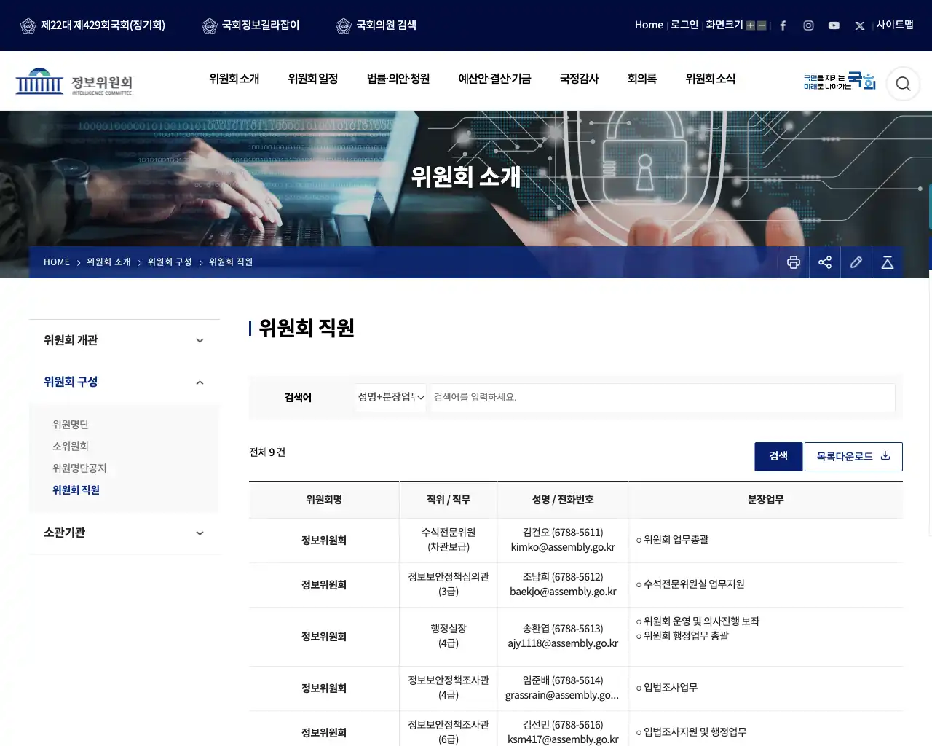Screen dimensions: 932x746
Task: Open the Instagram icon link
Action: click(x=808, y=25)
